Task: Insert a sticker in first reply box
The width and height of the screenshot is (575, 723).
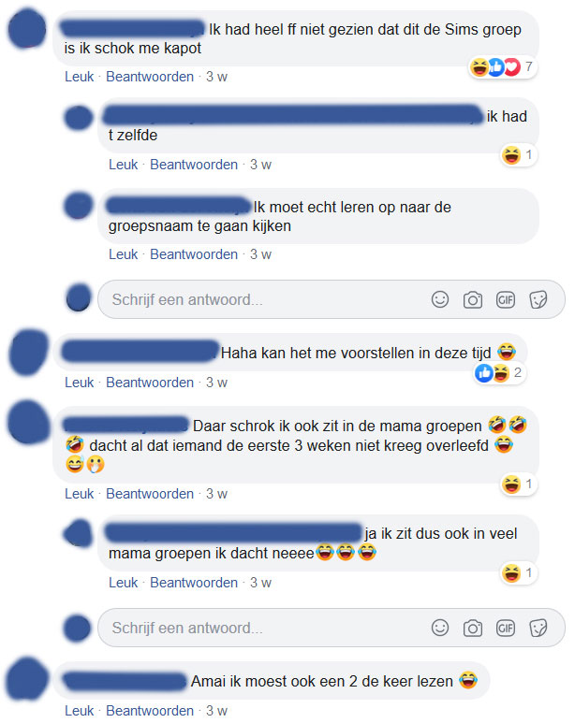Action: coord(538,299)
